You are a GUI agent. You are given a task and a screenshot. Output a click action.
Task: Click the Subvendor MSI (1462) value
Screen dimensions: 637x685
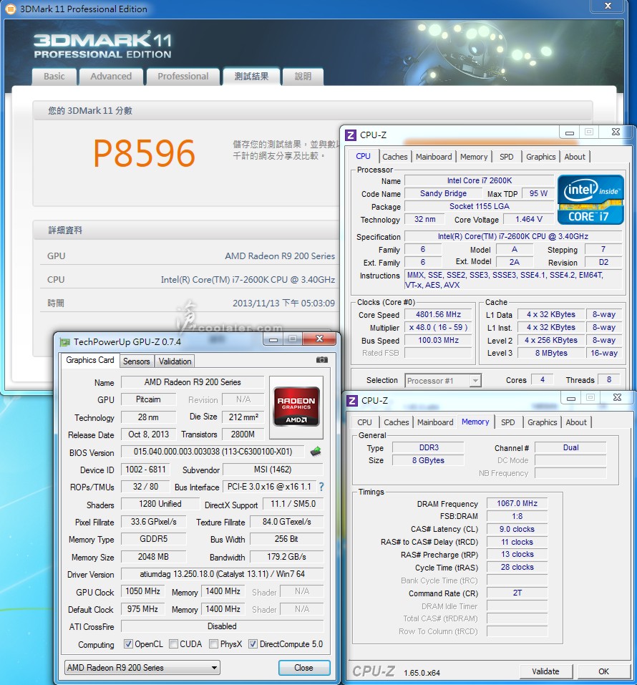click(x=273, y=470)
